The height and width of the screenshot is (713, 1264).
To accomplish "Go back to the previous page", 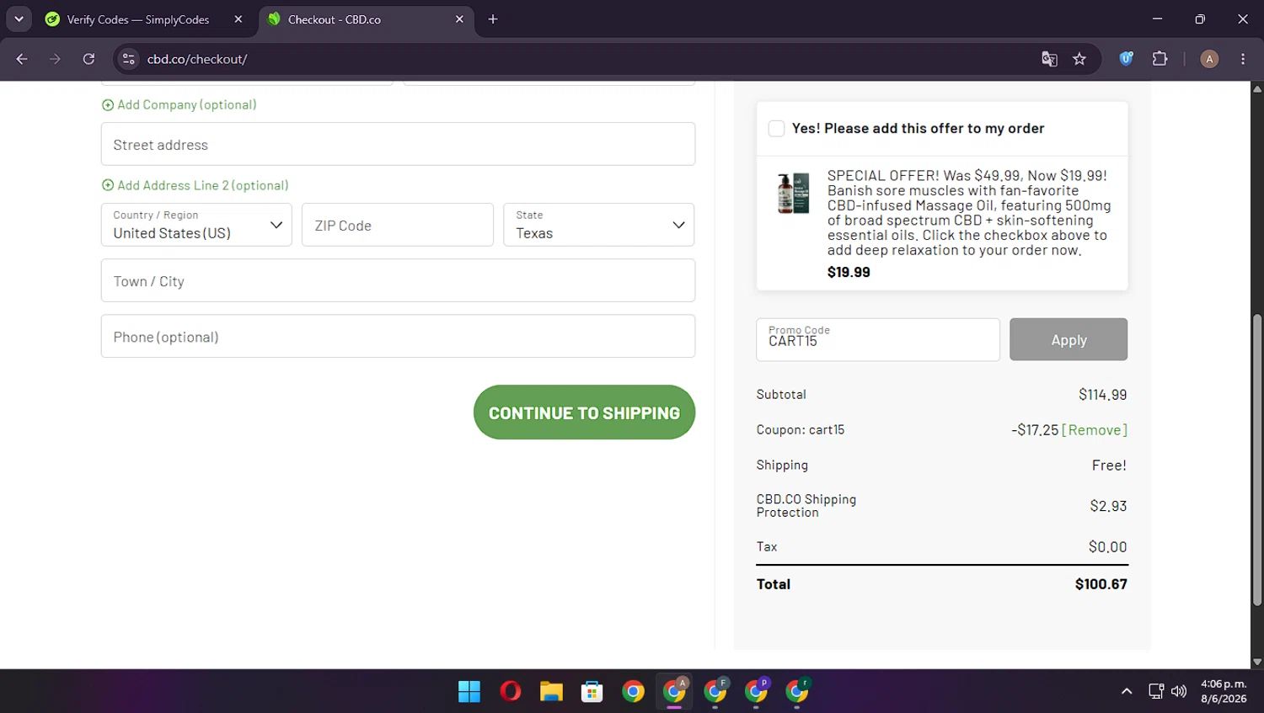I will click(22, 59).
